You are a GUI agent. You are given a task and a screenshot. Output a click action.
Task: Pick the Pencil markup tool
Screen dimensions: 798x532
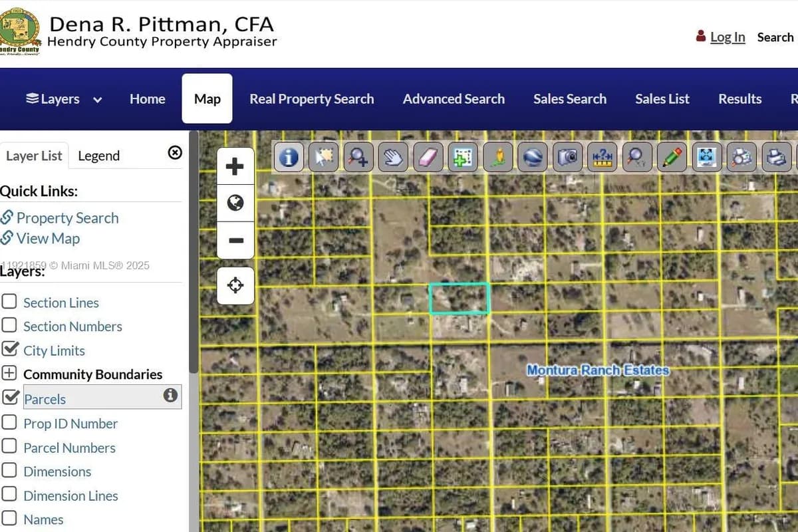[x=672, y=157]
